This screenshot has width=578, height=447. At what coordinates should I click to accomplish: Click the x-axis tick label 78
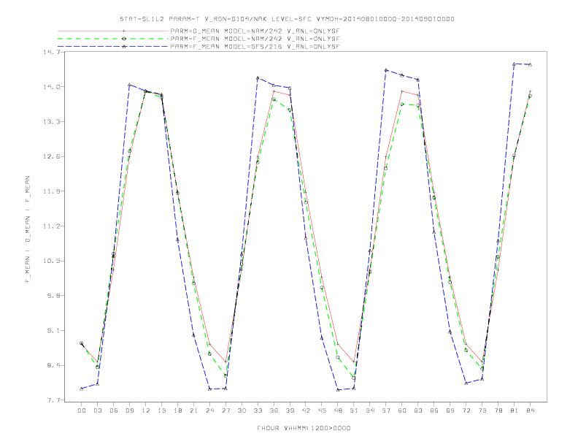498,410
